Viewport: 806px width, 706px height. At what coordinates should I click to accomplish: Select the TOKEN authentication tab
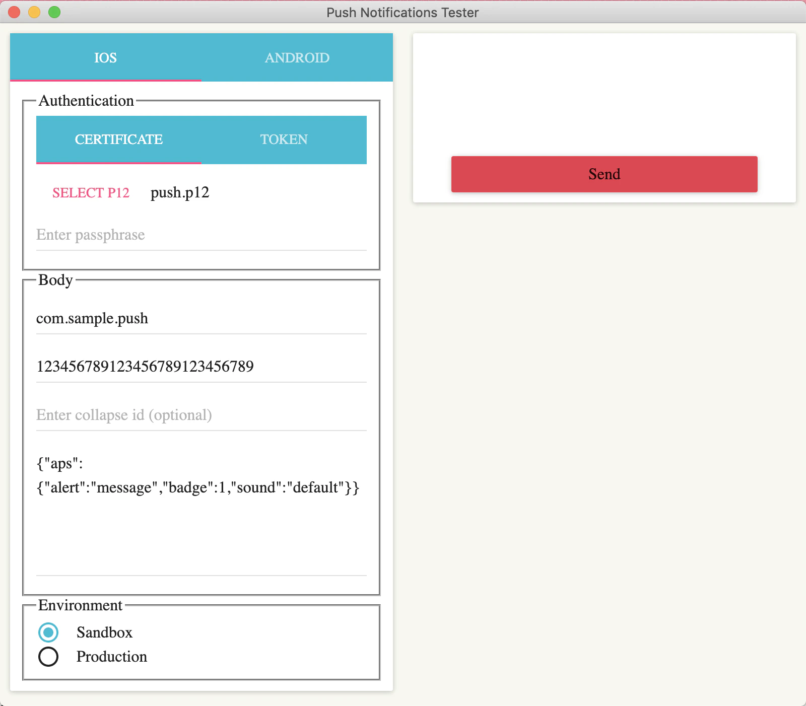tap(284, 139)
